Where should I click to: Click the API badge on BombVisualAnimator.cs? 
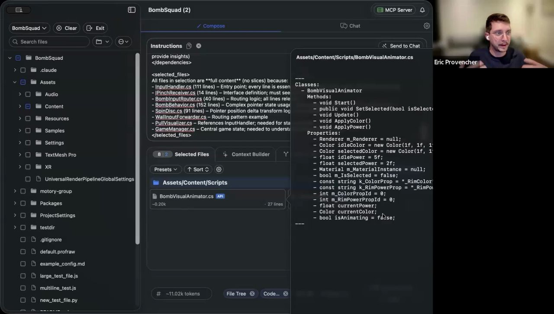(220, 196)
